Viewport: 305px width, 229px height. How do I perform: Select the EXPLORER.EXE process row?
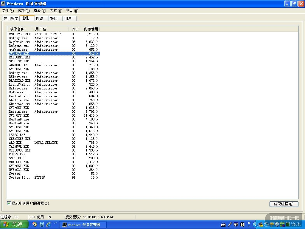click(x=54, y=58)
